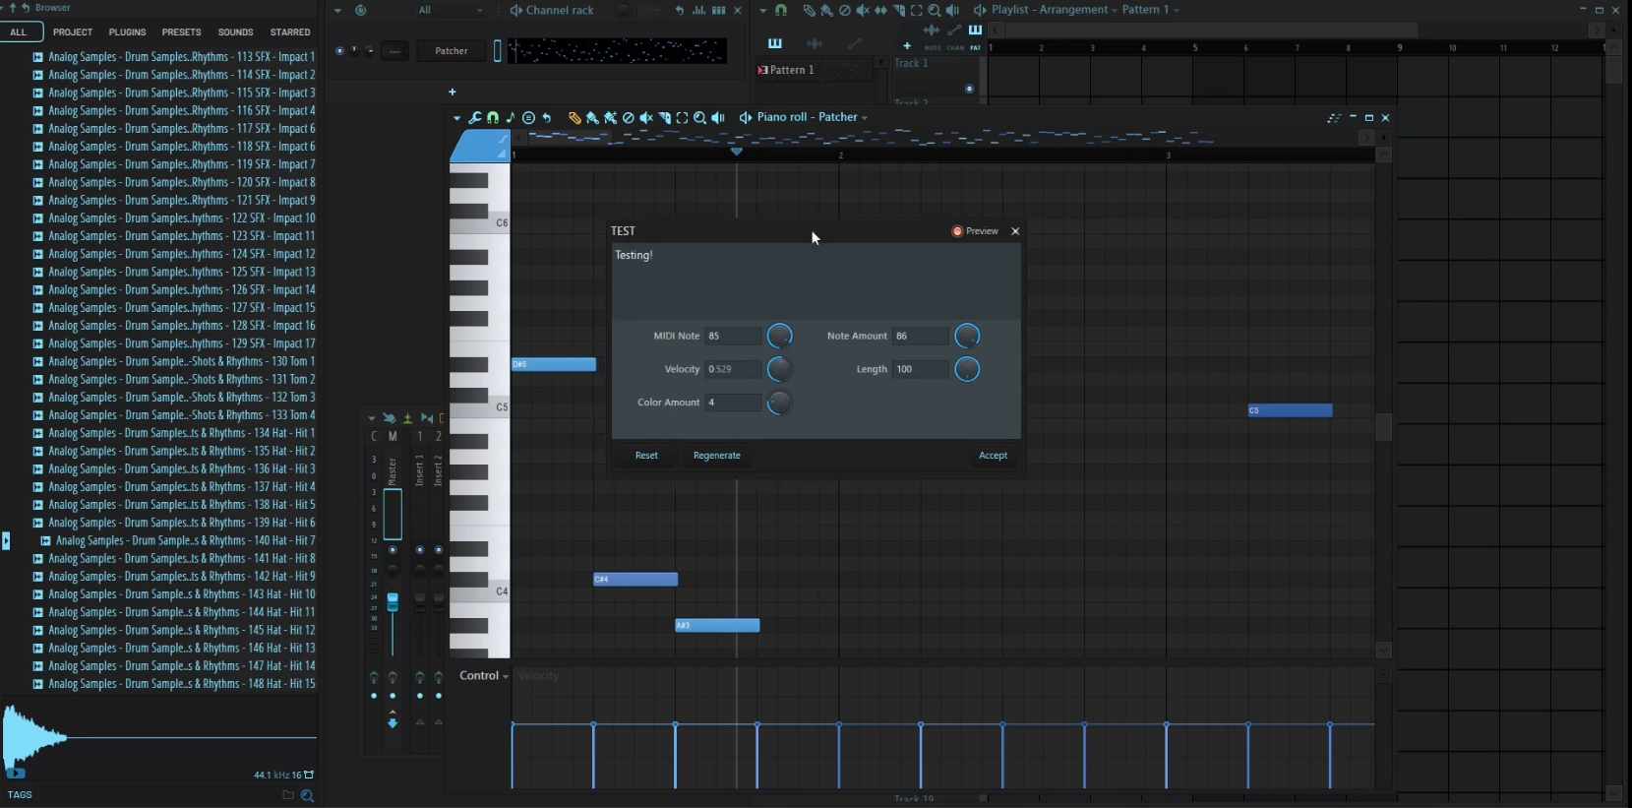This screenshot has width=1632, height=808.
Task: Open the Channel rack graph editor icon
Action: (x=699, y=11)
